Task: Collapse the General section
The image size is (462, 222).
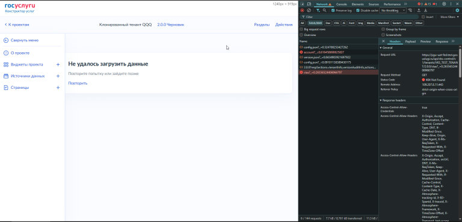Action: [386, 47]
